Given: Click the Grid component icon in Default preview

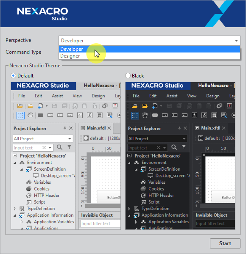Looking at the screenshot, I should [x=100, y=115].
